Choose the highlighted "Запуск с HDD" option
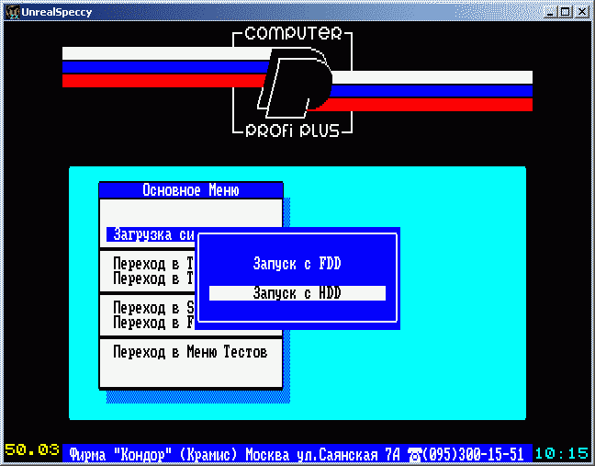595x466 pixels. (297, 293)
